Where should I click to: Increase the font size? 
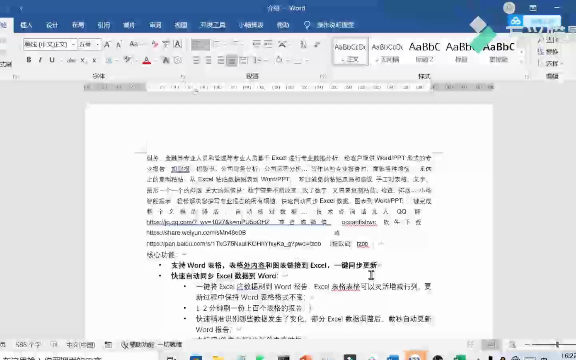click(x=107, y=44)
